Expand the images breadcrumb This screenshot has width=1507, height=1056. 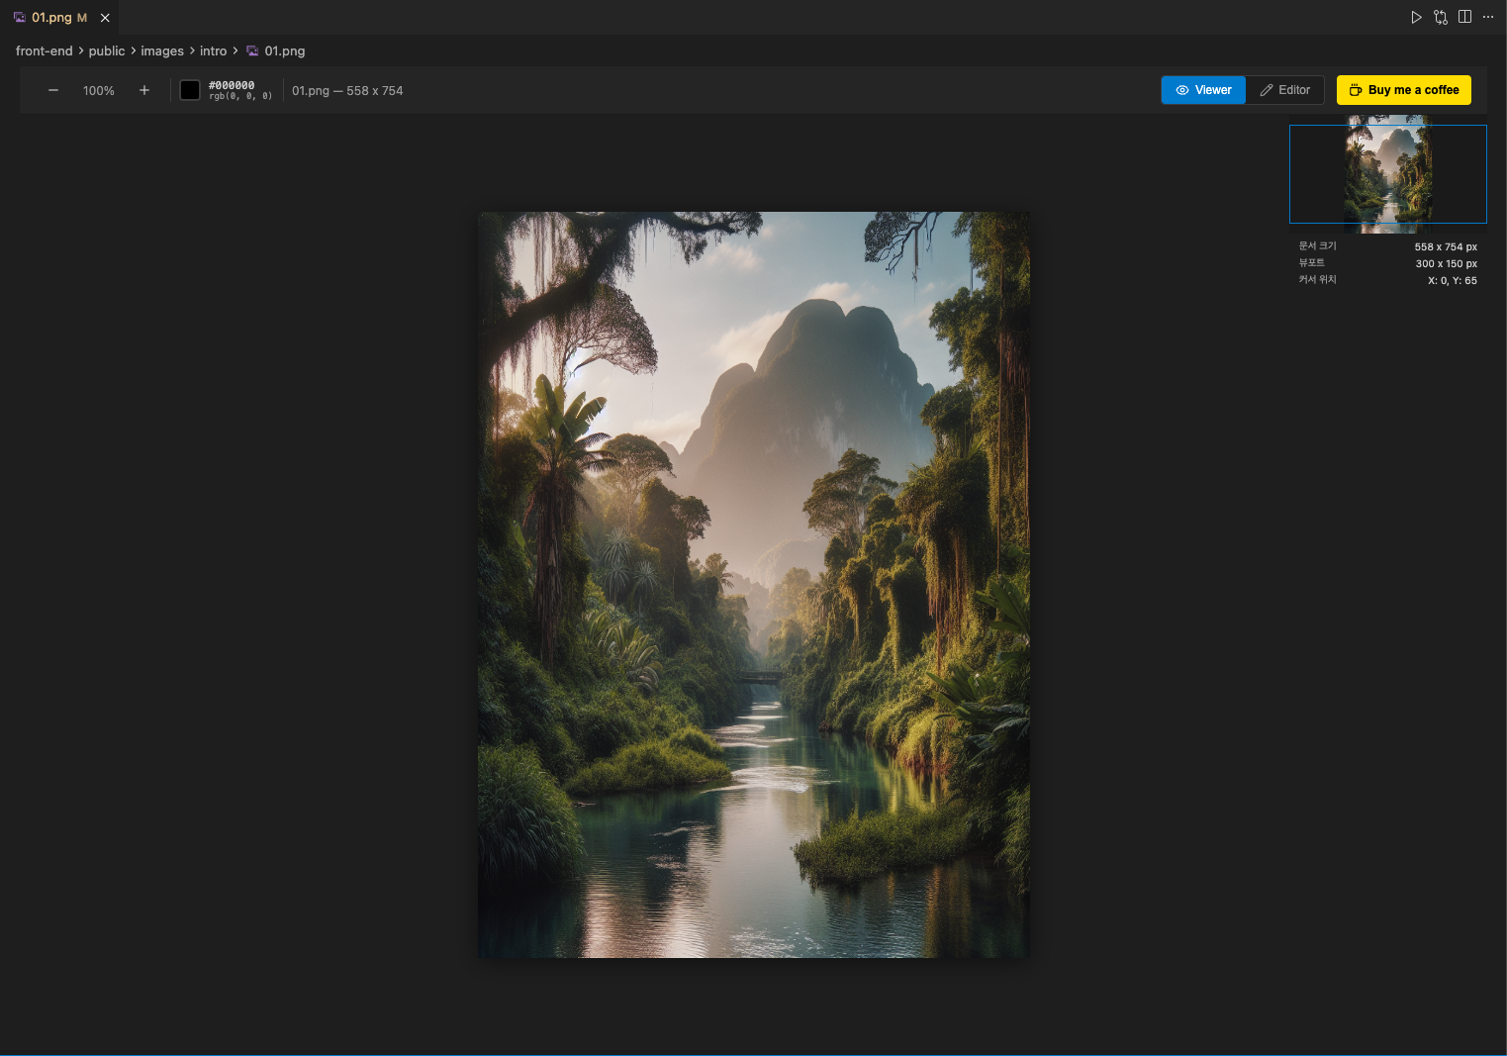coord(162,50)
